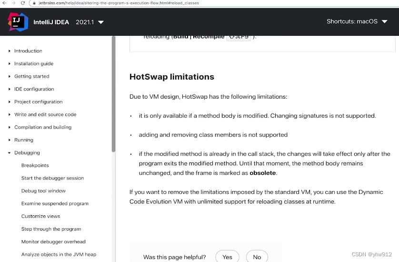Click 'Due to VM design' intro sentence
Screen dimensions: 399x262
[208, 97]
